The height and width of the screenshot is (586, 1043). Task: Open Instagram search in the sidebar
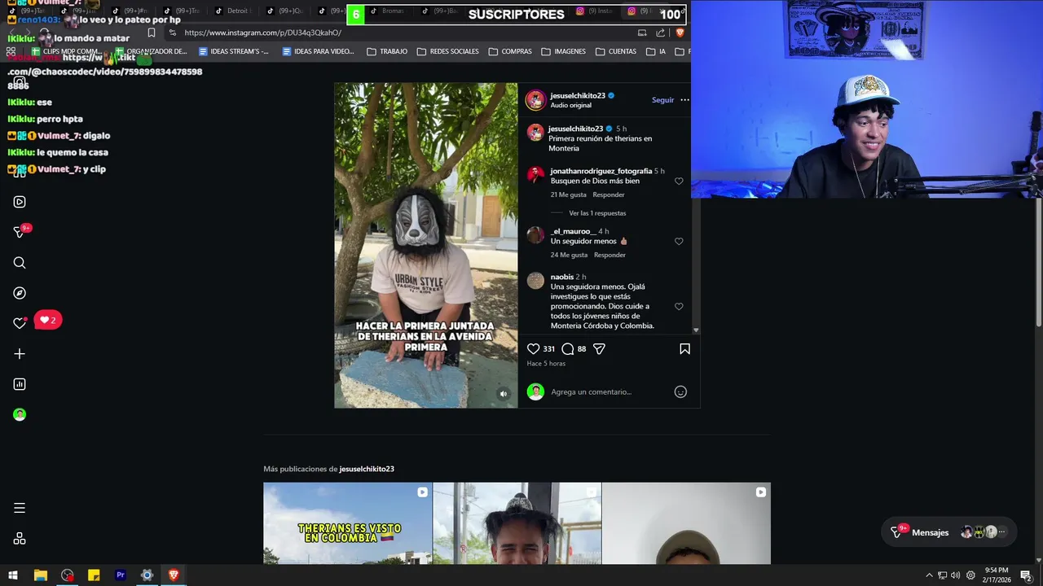[20, 263]
